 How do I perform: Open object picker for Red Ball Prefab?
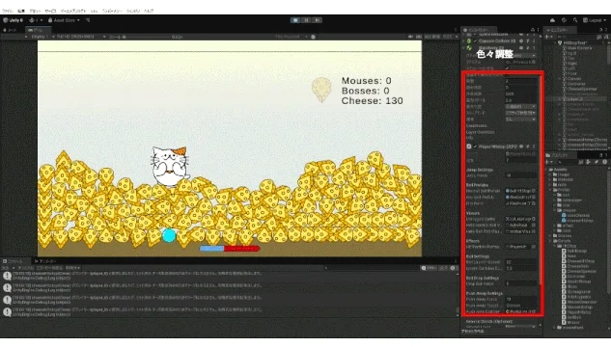tap(534, 198)
